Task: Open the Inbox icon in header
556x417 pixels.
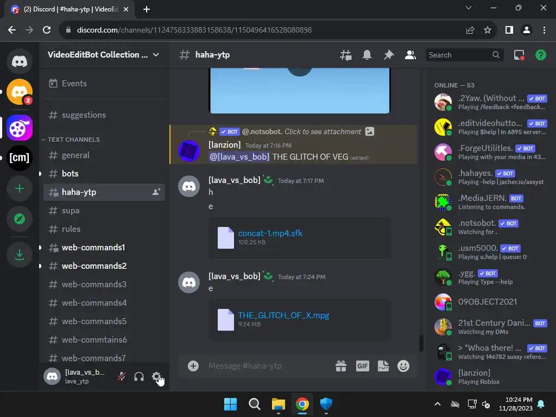Action: click(x=519, y=55)
